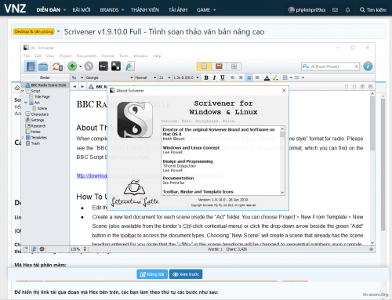Select the Trash item in binder
The width and height of the screenshot is (392, 300).
click(x=33, y=143)
